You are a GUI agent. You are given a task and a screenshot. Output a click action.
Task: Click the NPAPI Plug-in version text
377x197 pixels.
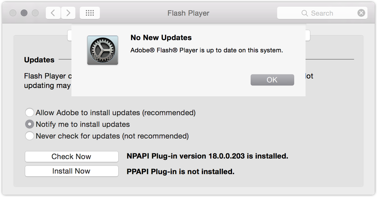click(x=207, y=156)
